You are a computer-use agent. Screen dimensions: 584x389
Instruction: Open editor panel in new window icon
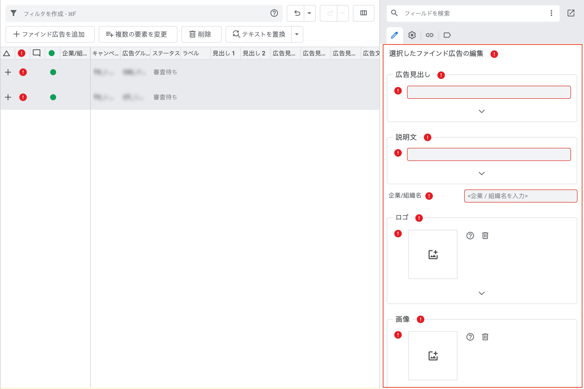tap(571, 13)
